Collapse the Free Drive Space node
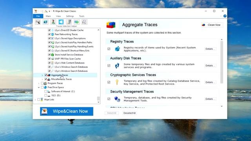This screenshot has height=141, width=251. tap(39, 87)
